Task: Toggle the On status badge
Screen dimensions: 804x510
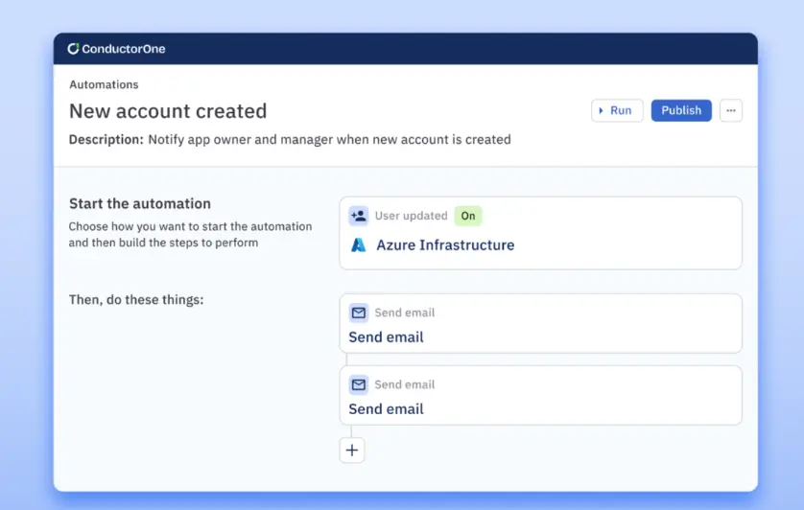Action: coord(468,216)
